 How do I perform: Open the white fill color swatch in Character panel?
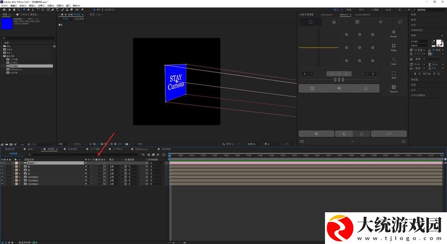click(439, 43)
